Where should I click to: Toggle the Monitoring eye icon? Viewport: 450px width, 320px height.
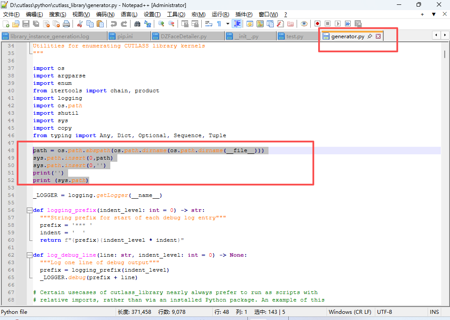(x=304, y=24)
